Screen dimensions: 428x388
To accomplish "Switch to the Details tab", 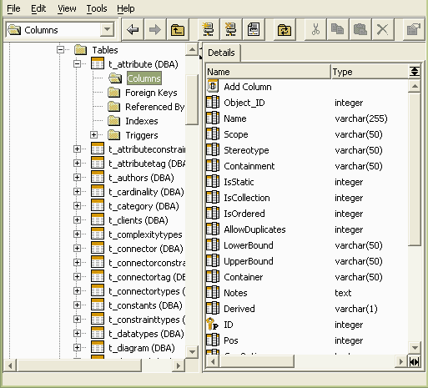I will click(221, 53).
